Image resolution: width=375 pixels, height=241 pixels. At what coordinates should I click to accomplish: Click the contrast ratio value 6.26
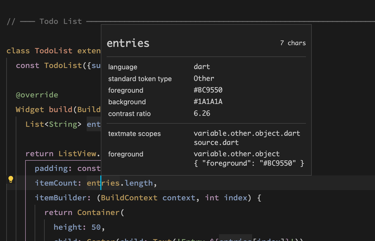click(202, 113)
